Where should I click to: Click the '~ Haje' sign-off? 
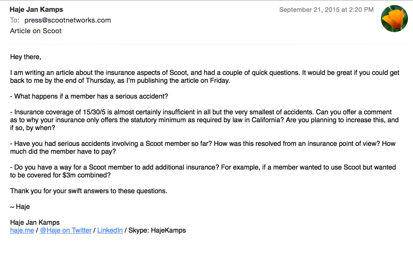(x=20, y=207)
